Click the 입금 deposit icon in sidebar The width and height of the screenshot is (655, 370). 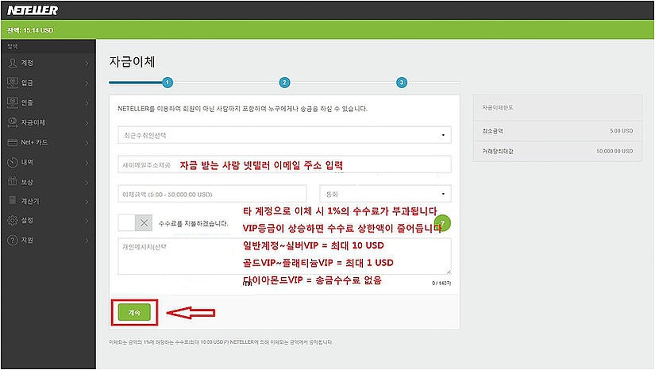point(13,83)
